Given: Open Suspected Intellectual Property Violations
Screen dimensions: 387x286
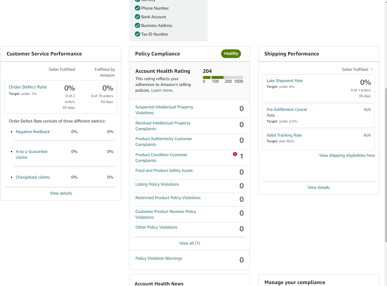Looking at the screenshot, I should click(x=164, y=110).
